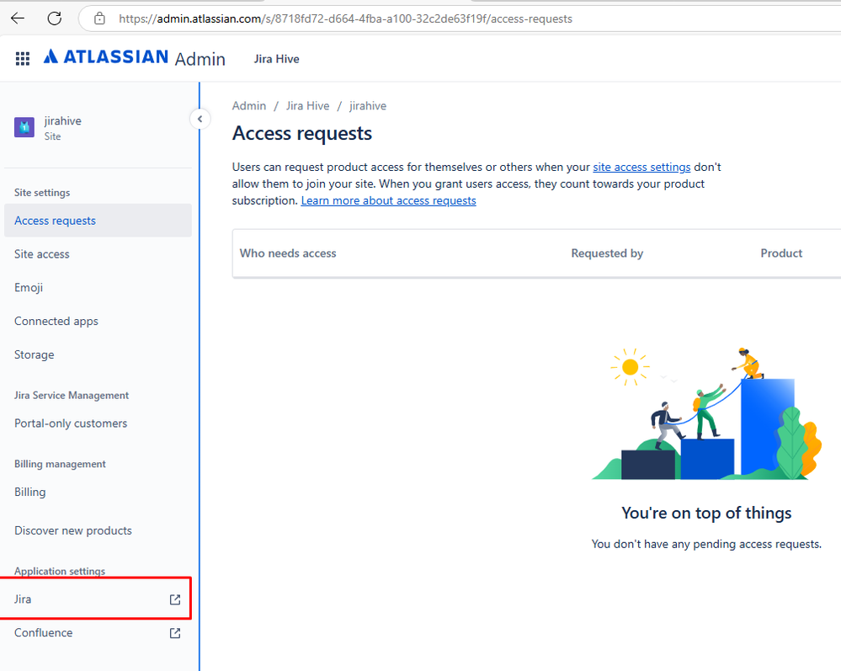Screen dimensions: 841x671
Task: Select Jira Hive in the top navigation
Action: 276,58
